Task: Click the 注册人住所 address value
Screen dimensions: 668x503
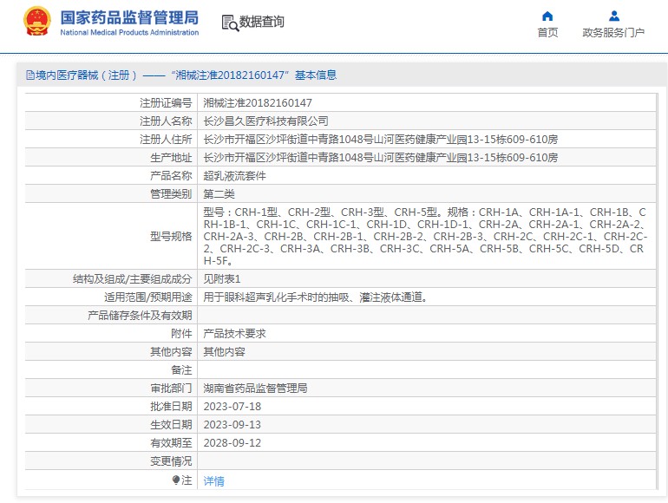Action: 381,140
